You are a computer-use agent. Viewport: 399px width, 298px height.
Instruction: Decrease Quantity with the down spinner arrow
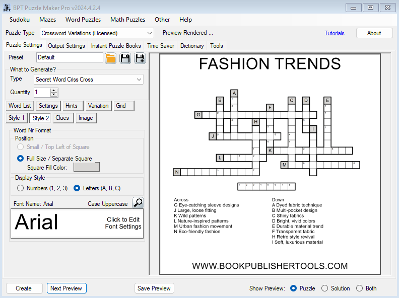(x=54, y=95)
